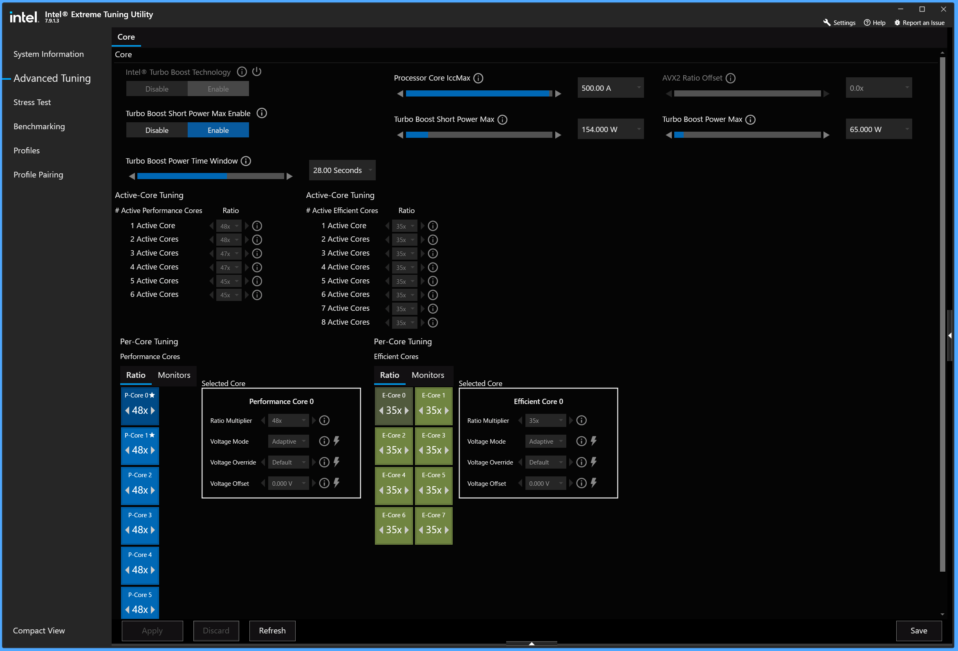Open the 500.00 A IccMax dropdown
This screenshot has width=958, height=651.
click(610, 88)
